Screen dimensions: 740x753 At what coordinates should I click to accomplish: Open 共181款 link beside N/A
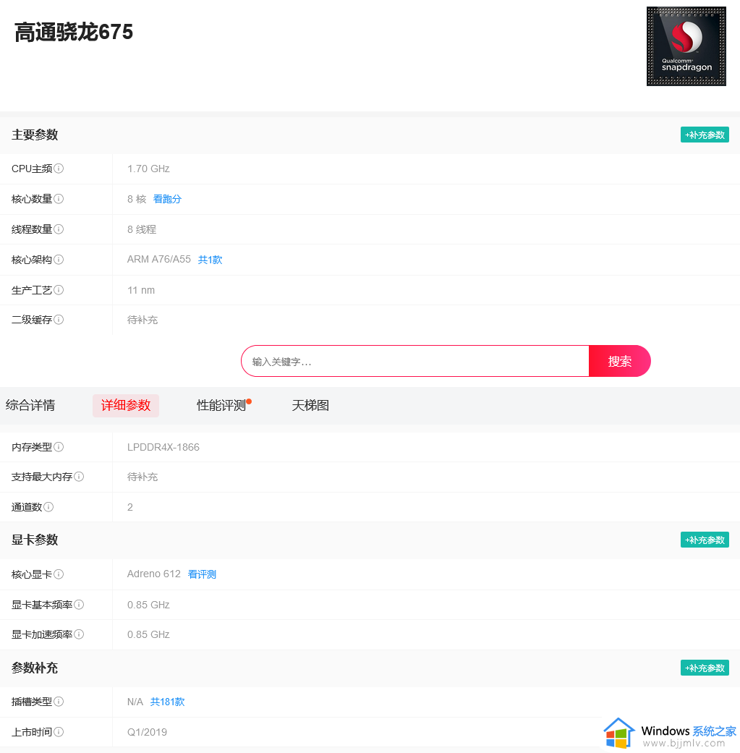[168, 702]
